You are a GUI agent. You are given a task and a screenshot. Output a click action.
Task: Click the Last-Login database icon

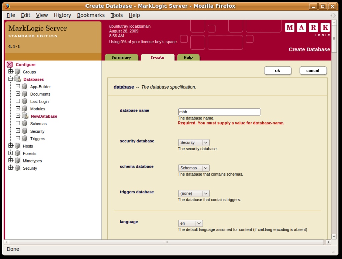(25, 101)
